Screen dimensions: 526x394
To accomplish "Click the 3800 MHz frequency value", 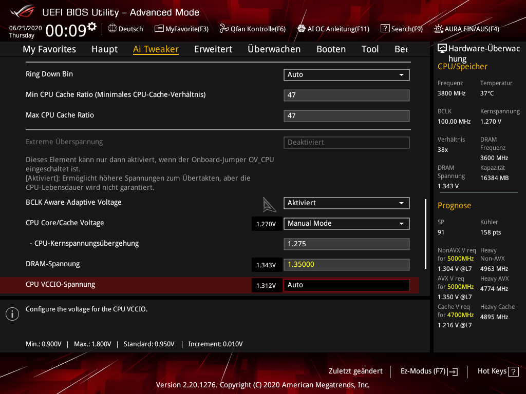I will coord(452,93).
